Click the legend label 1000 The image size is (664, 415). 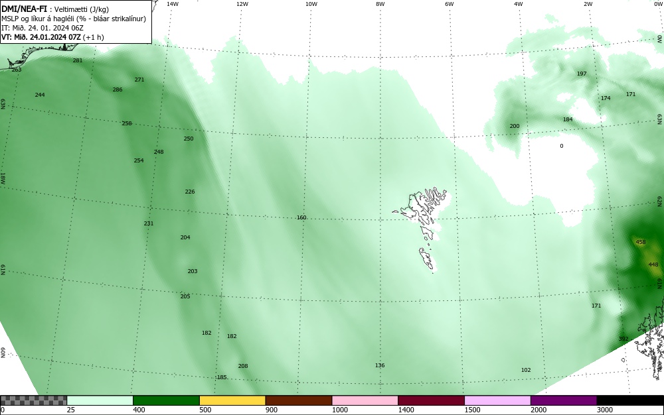tap(339, 410)
